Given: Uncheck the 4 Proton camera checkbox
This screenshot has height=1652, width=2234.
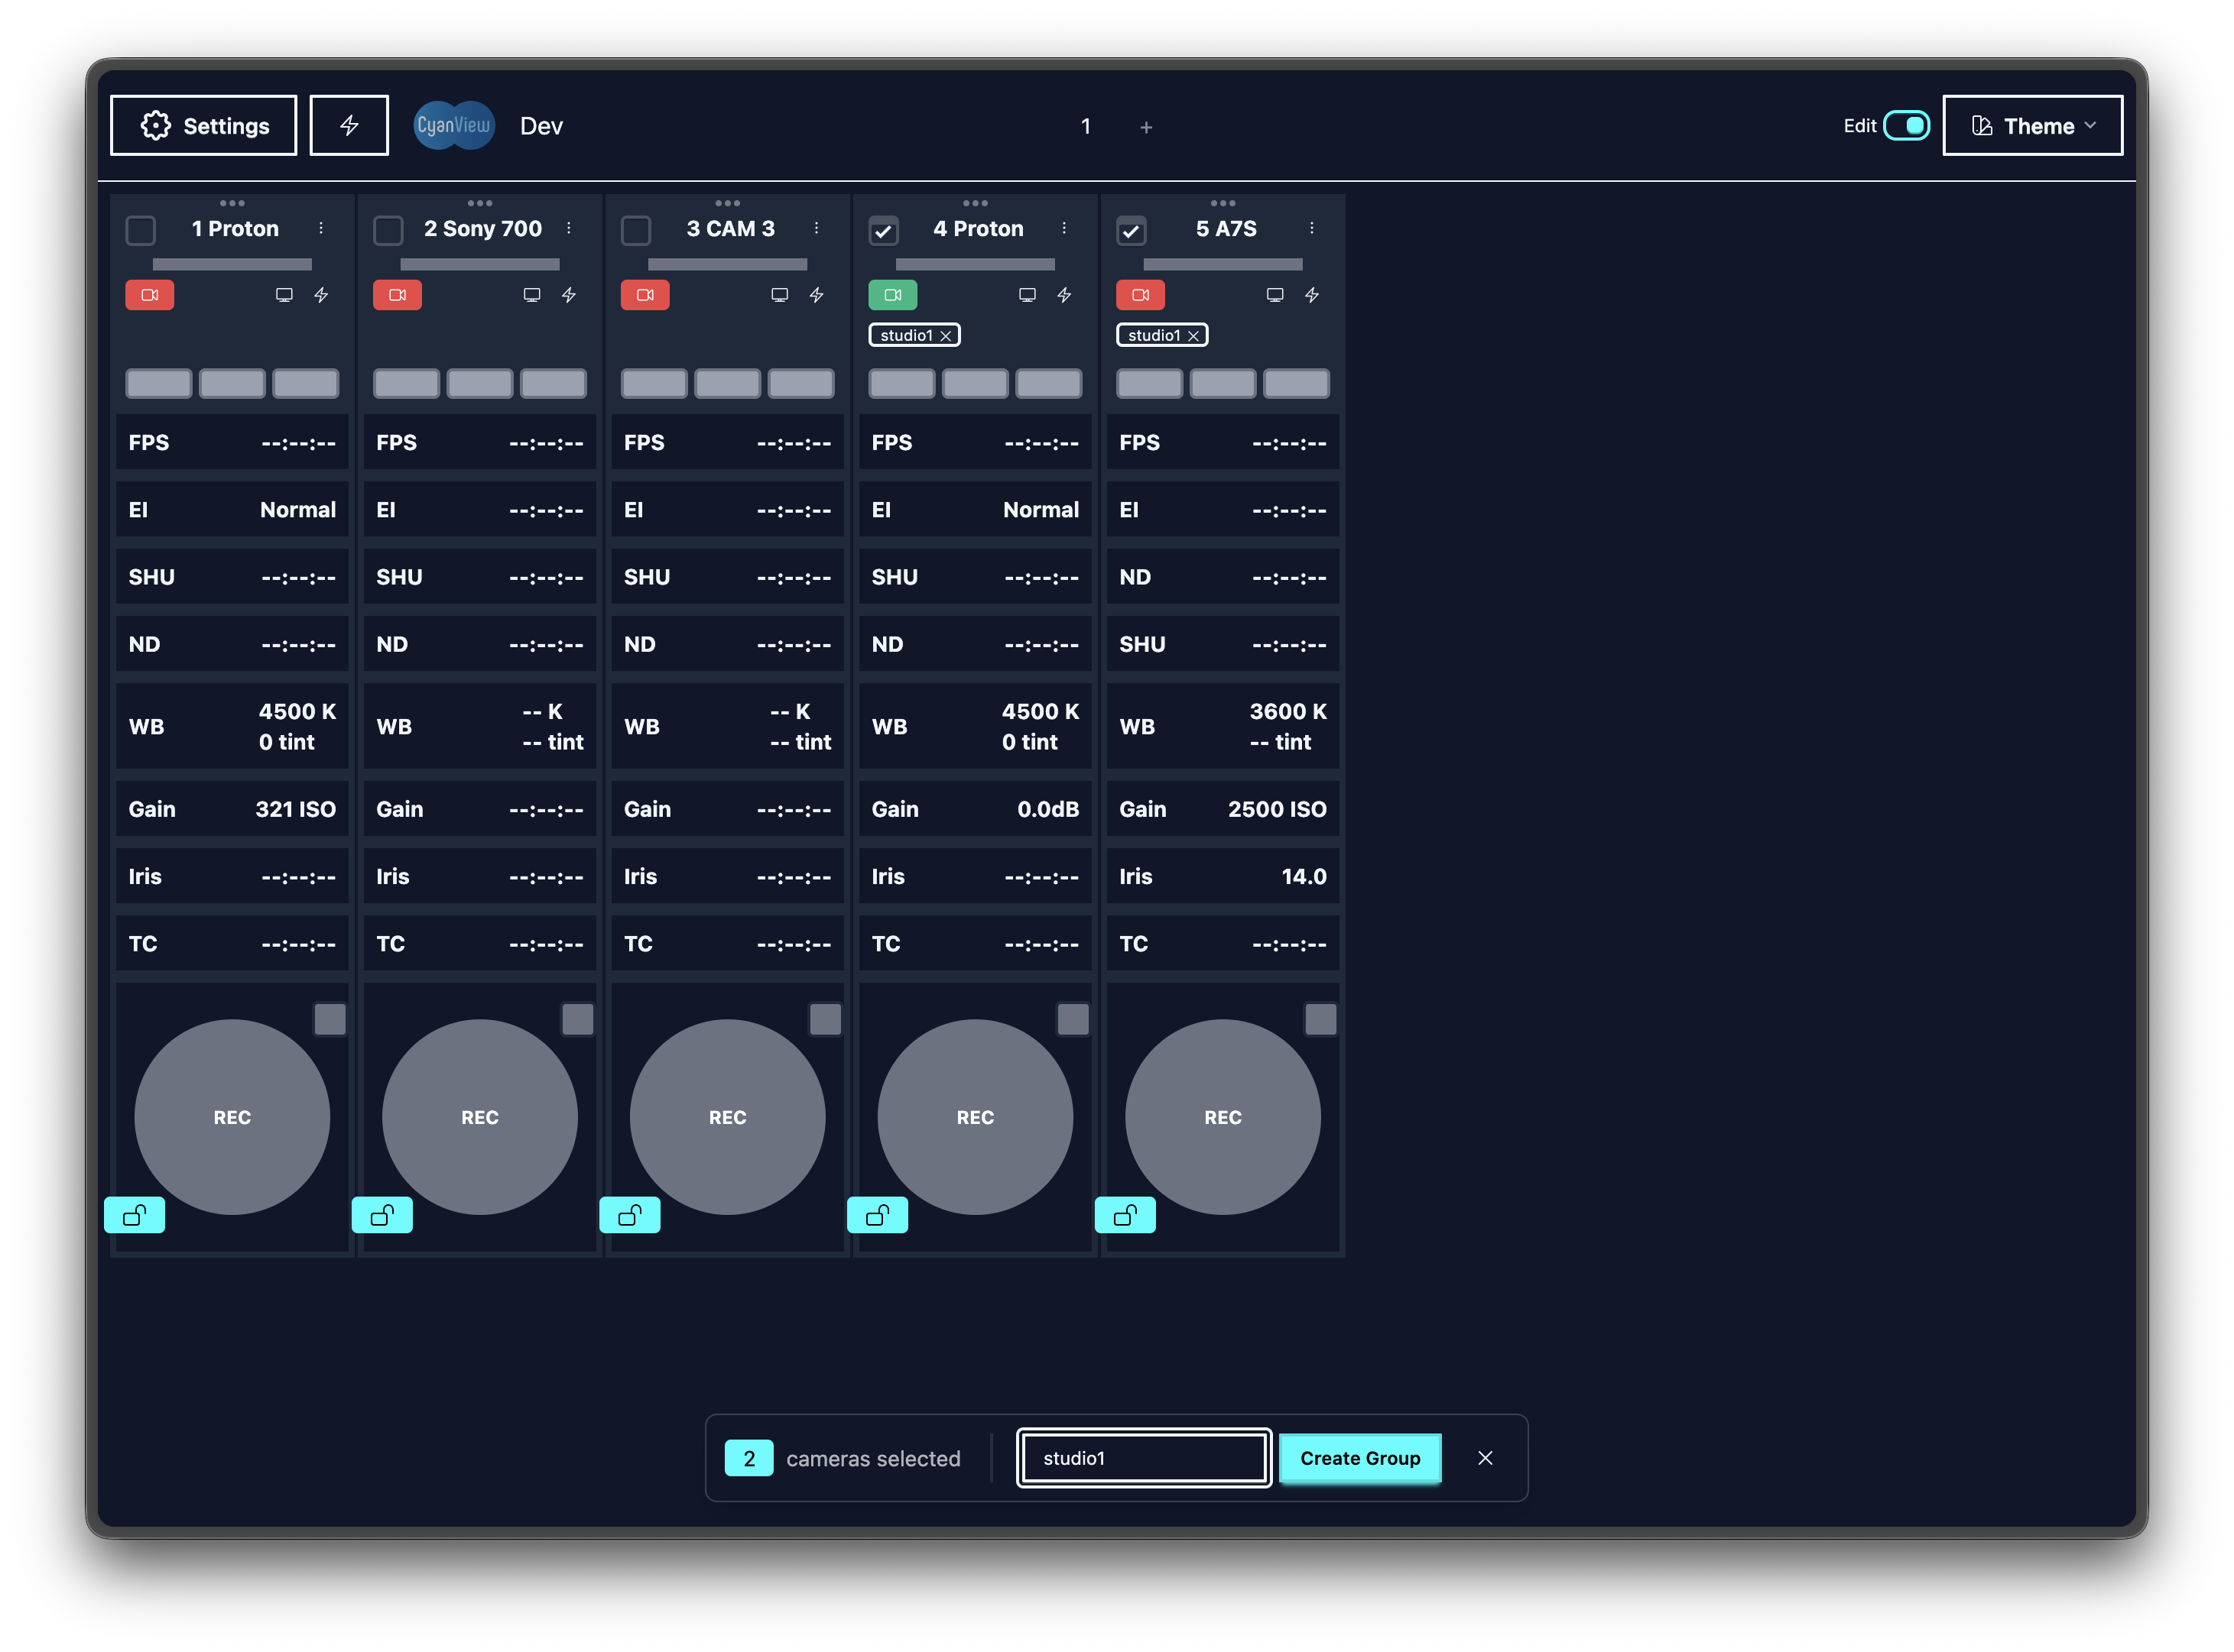Looking at the screenshot, I should pos(883,230).
